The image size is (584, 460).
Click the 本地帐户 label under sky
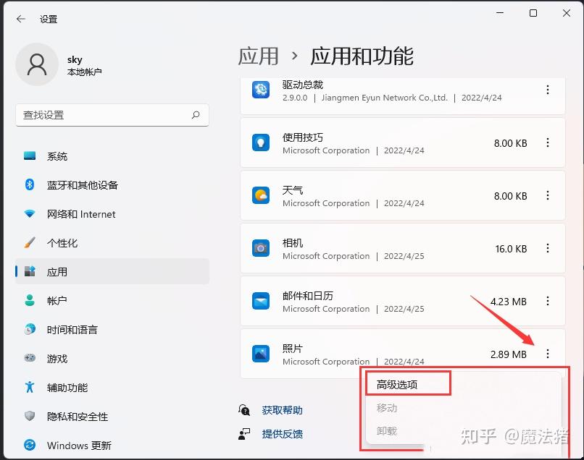click(x=84, y=72)
